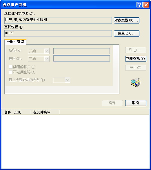Close the 选择用户或组 dialog

(146, 5)
